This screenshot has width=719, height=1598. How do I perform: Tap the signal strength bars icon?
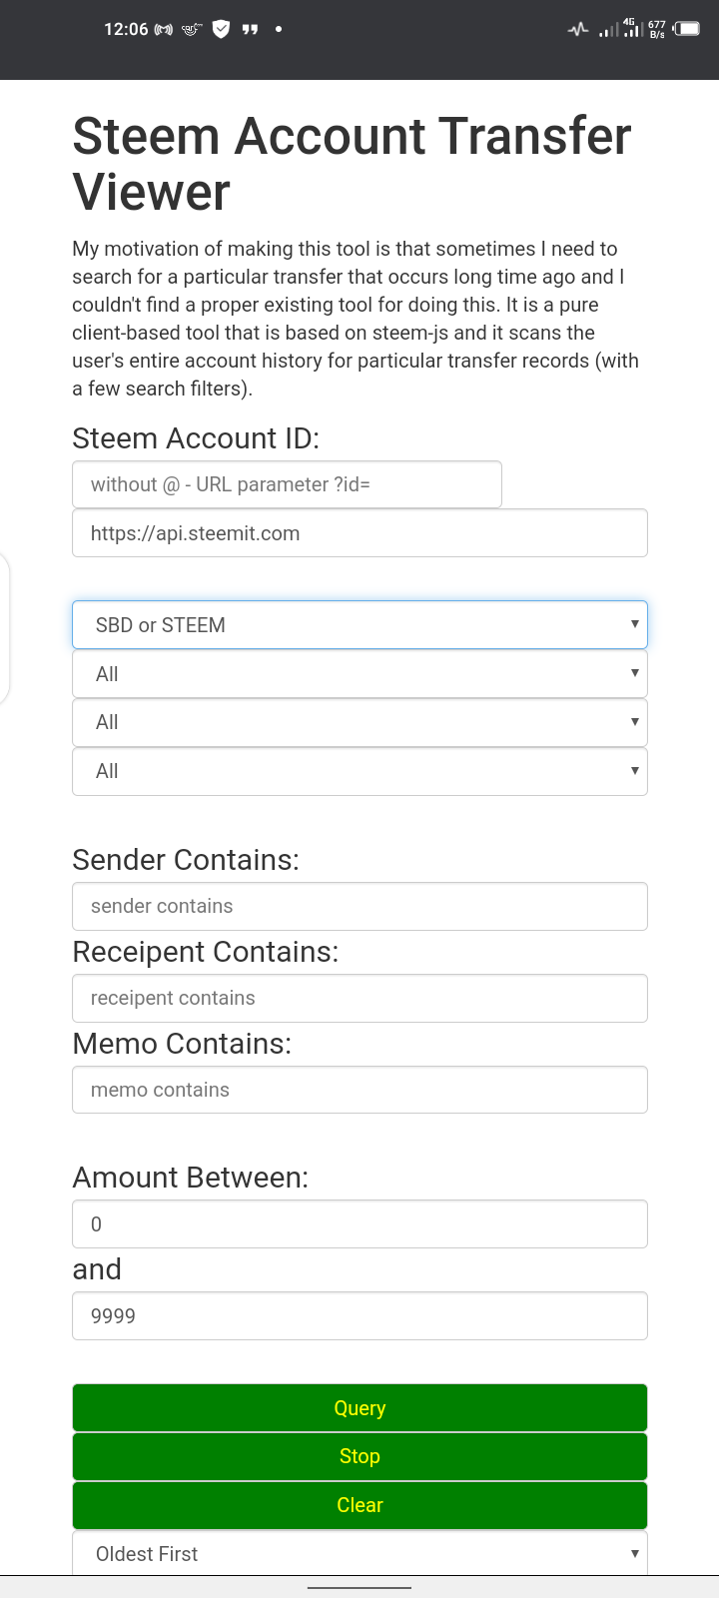point(607,30)
